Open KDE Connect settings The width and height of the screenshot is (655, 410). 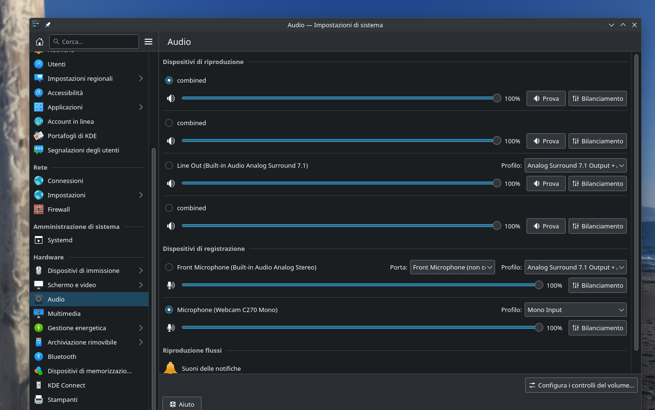coord(66,385)
